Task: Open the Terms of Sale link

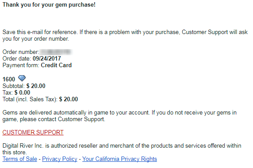Action: click(20, 159)
